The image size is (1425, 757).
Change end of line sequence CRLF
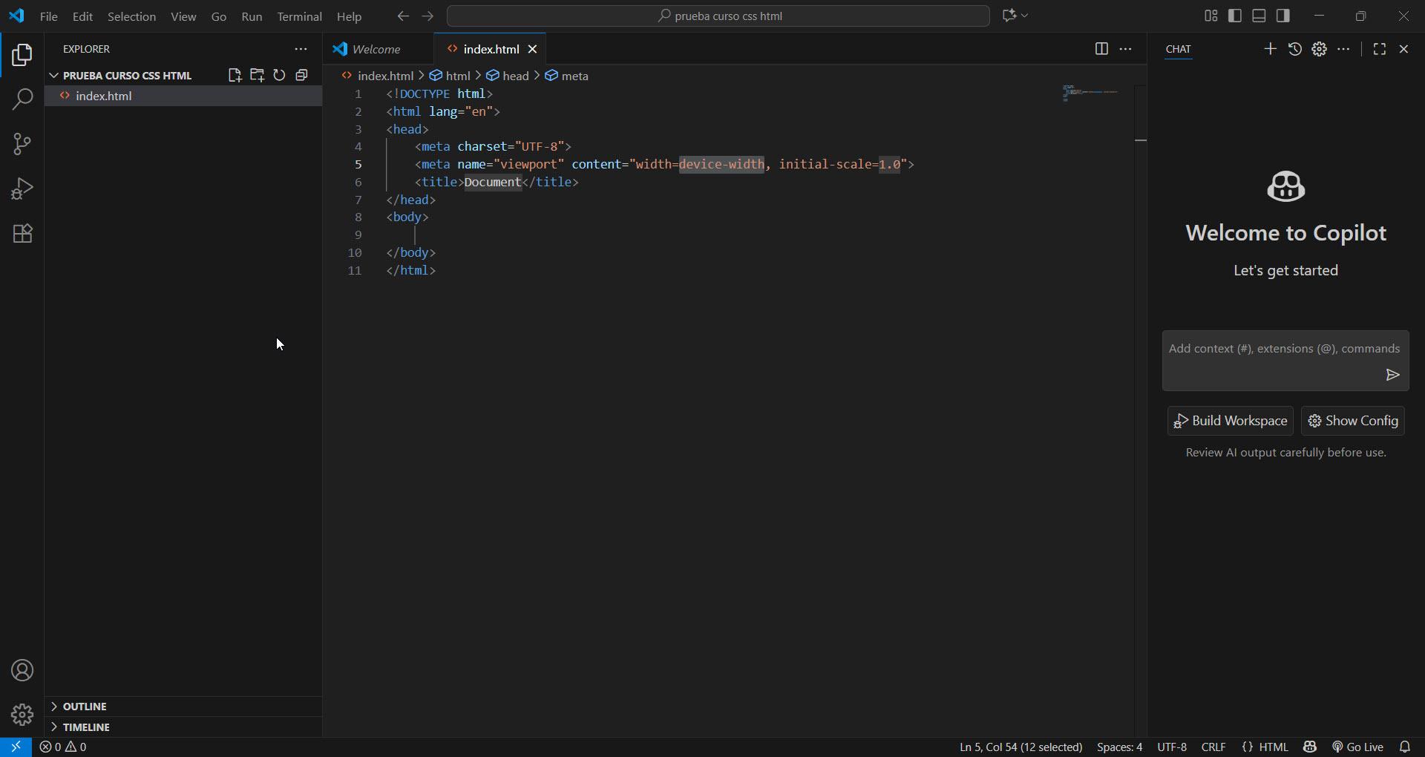coord(1213,747)
